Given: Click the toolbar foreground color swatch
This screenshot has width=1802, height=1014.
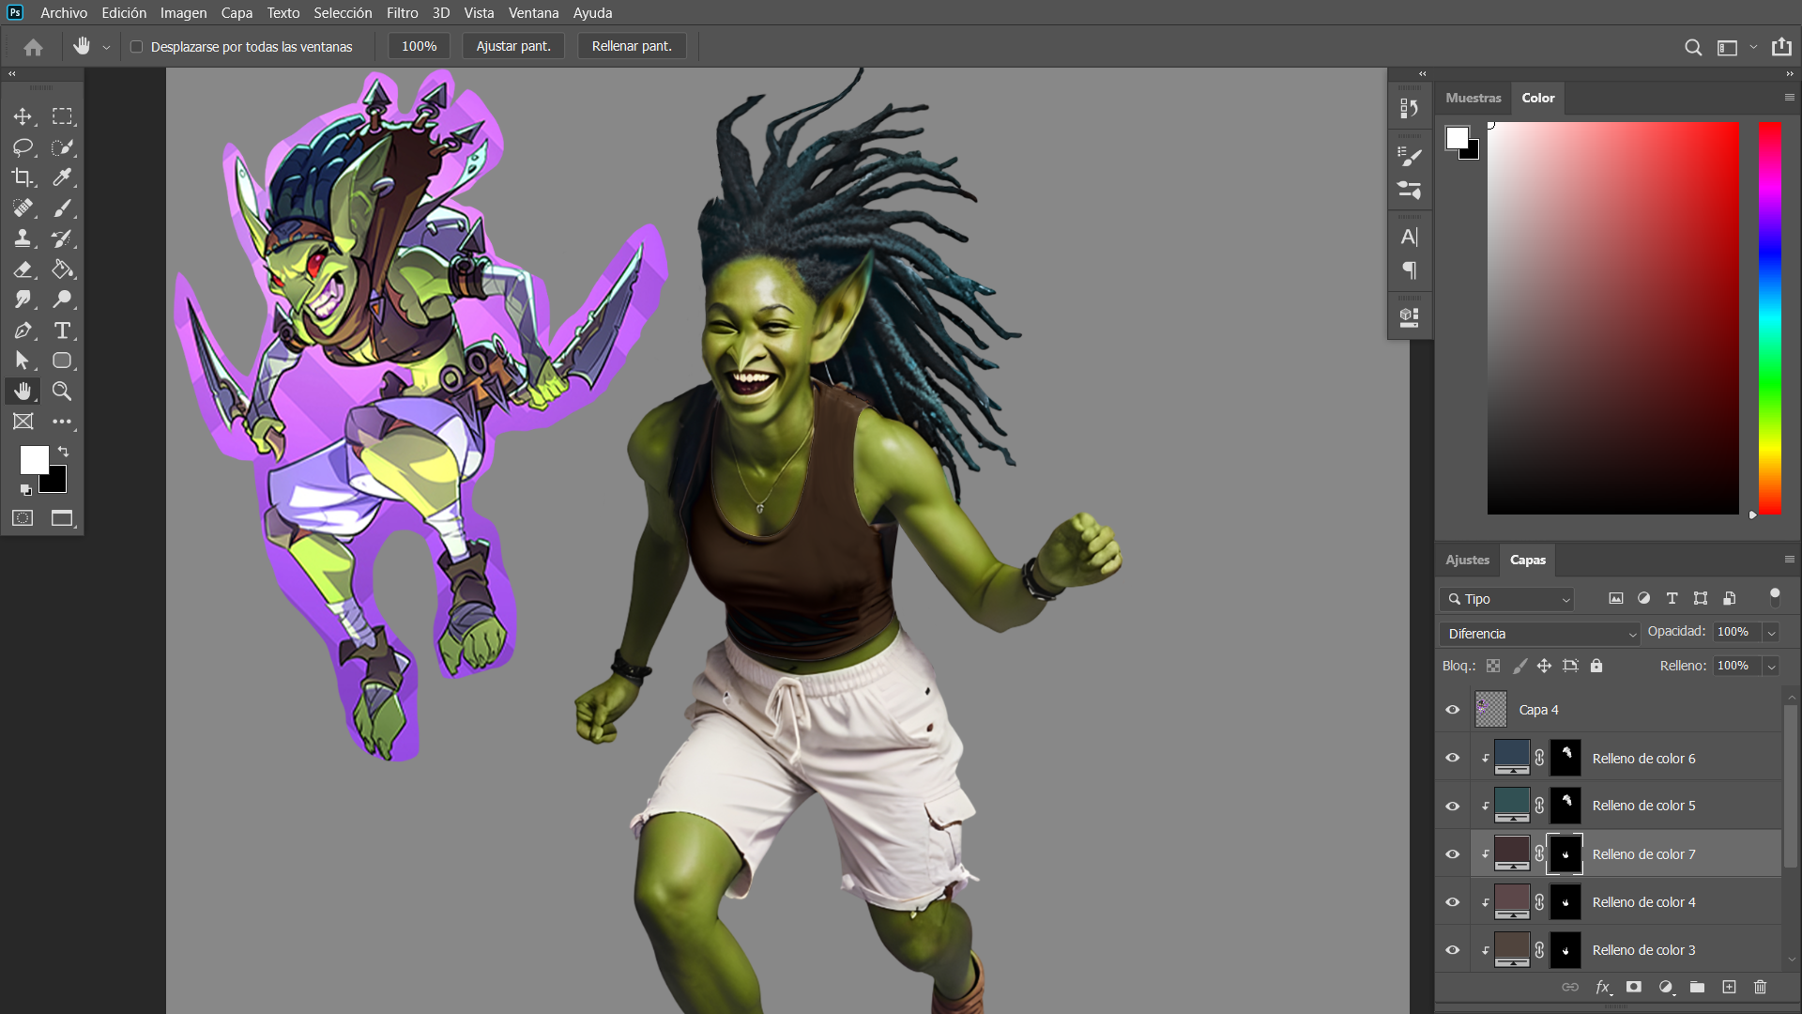Looking at the screenshot, I should [x=34, y=459].
